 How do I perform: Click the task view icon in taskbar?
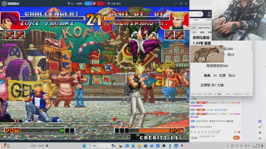pos(121,146)
